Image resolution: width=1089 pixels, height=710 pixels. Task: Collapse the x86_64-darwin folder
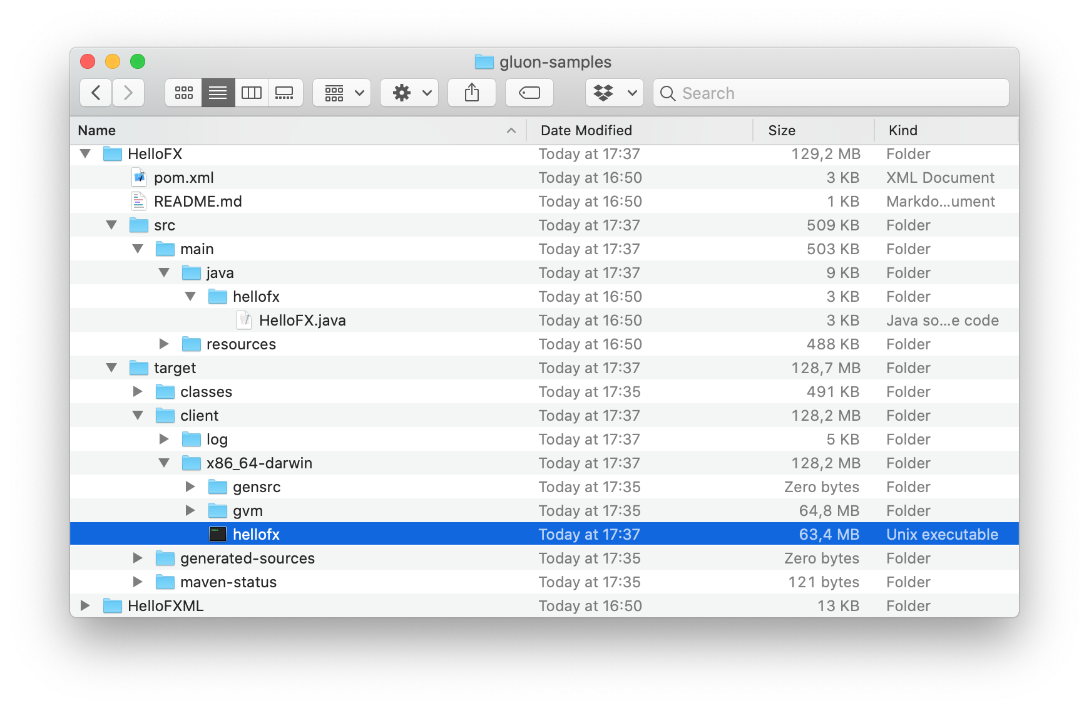coord(165,463)
